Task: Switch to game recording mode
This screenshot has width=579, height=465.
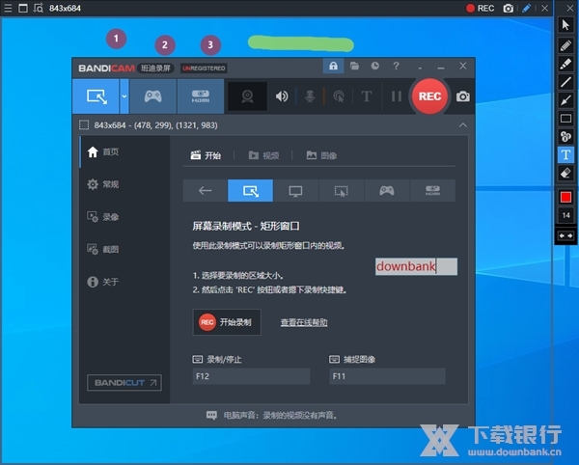Action: click(x=152, y=96)
